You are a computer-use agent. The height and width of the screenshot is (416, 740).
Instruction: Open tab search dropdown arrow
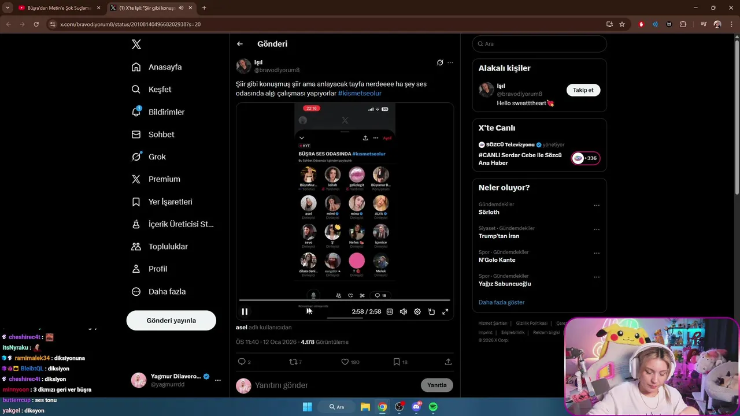click(8, 8)
